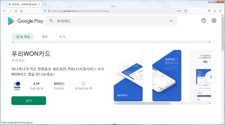
Task: Click the green age 3 rating badge
Action: click(x=83, y=84)
